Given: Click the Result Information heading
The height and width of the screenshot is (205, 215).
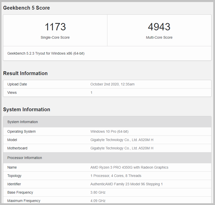Looking at the screenshot, I should (x=25, y=73).
